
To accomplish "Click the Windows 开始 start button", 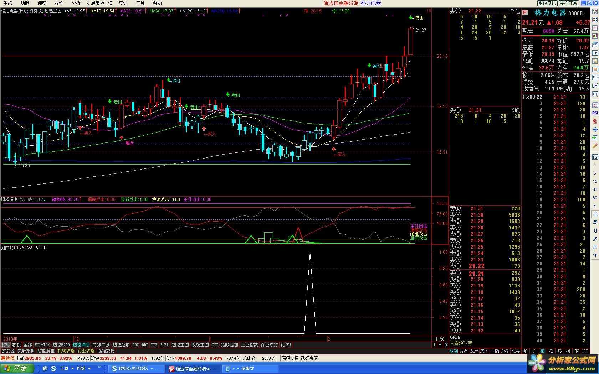I will pyautogui.click(x=17, y=368).
